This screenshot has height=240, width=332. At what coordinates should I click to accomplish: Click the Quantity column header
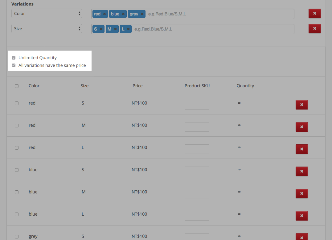pyautogui.click(x=245, y=86)
